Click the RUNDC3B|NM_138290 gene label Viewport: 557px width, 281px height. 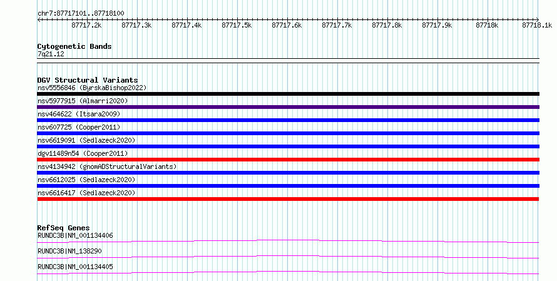[x=69, y=251]
